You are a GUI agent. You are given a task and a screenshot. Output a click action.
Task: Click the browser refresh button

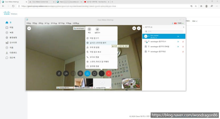point(13,6)
